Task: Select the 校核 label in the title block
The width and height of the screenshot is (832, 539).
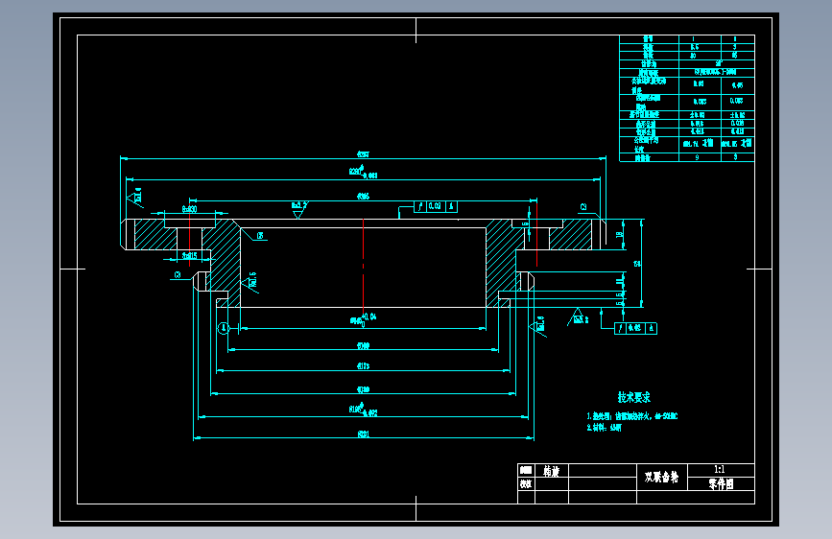Action: pyautogui.click(x=526, y=483)
